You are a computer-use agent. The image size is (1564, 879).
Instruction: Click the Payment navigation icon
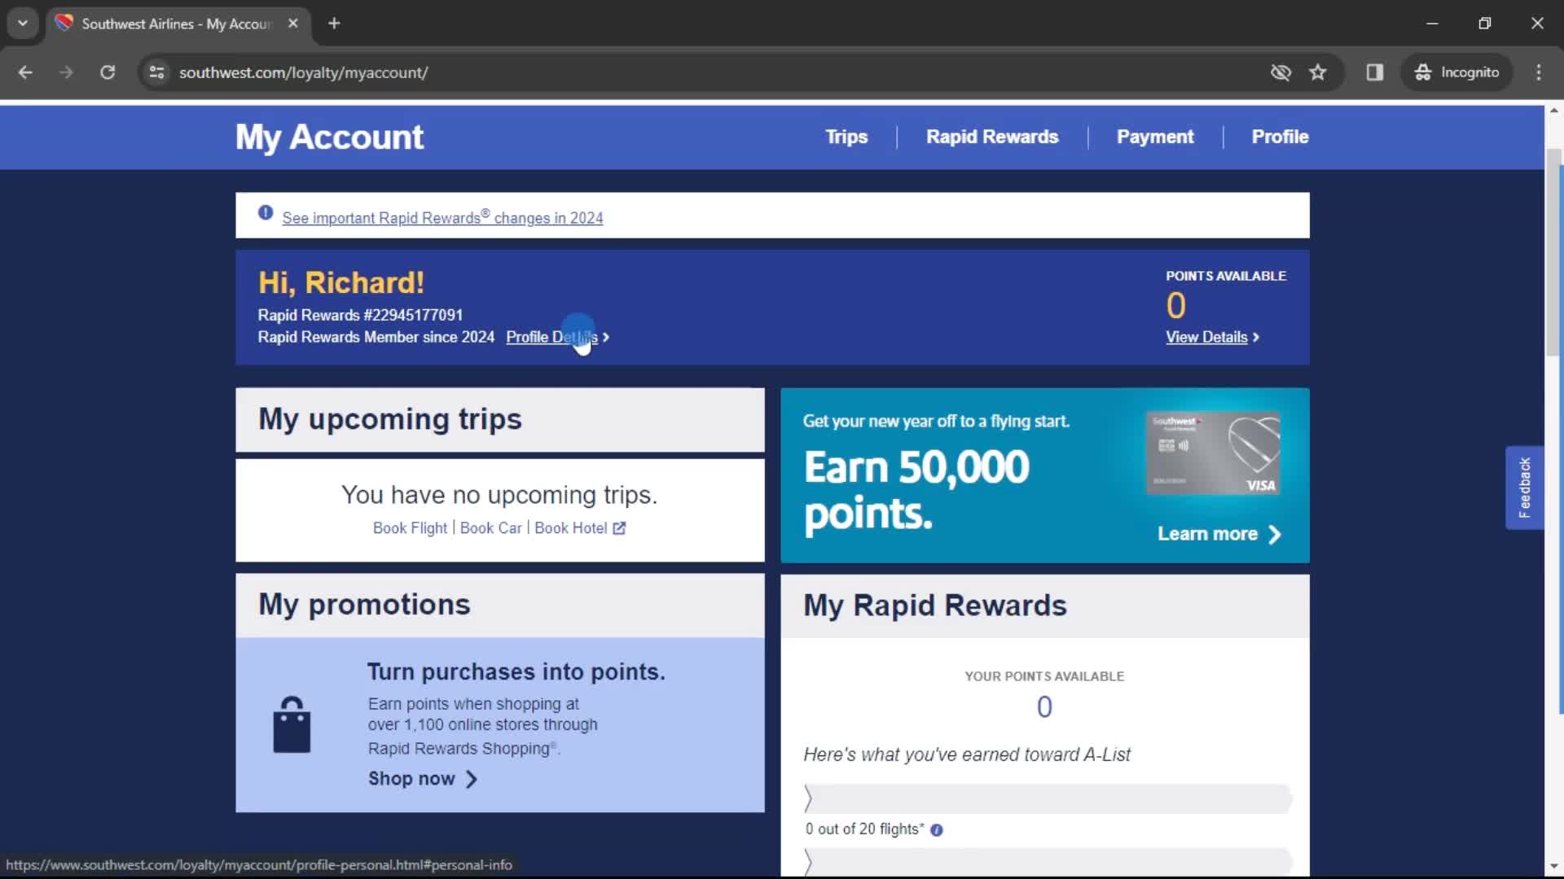(x=1156, y=136)
